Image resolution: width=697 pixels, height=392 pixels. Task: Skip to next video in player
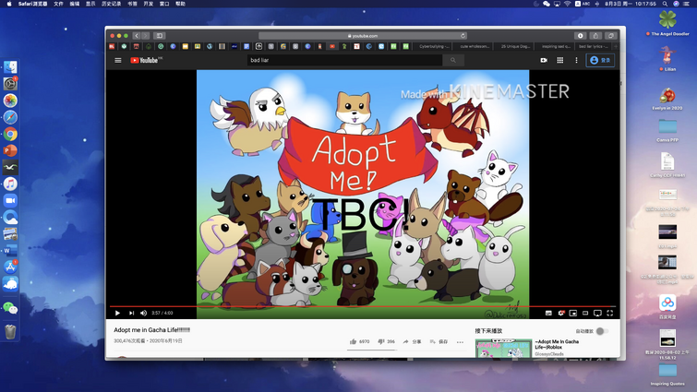click(132, 313)
